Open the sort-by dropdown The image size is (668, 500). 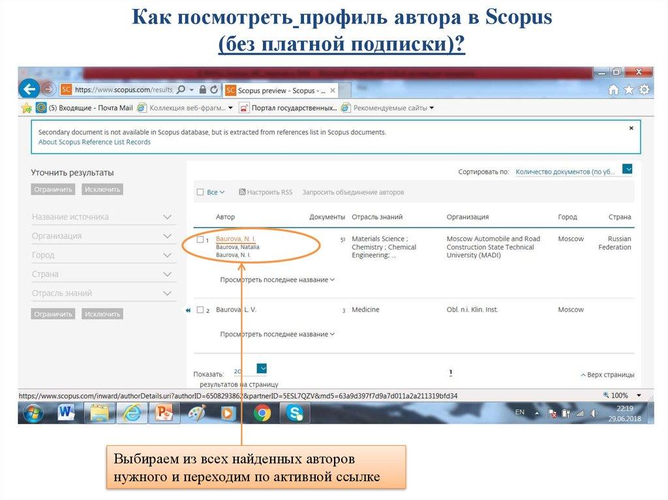click(x=628, y=169)
